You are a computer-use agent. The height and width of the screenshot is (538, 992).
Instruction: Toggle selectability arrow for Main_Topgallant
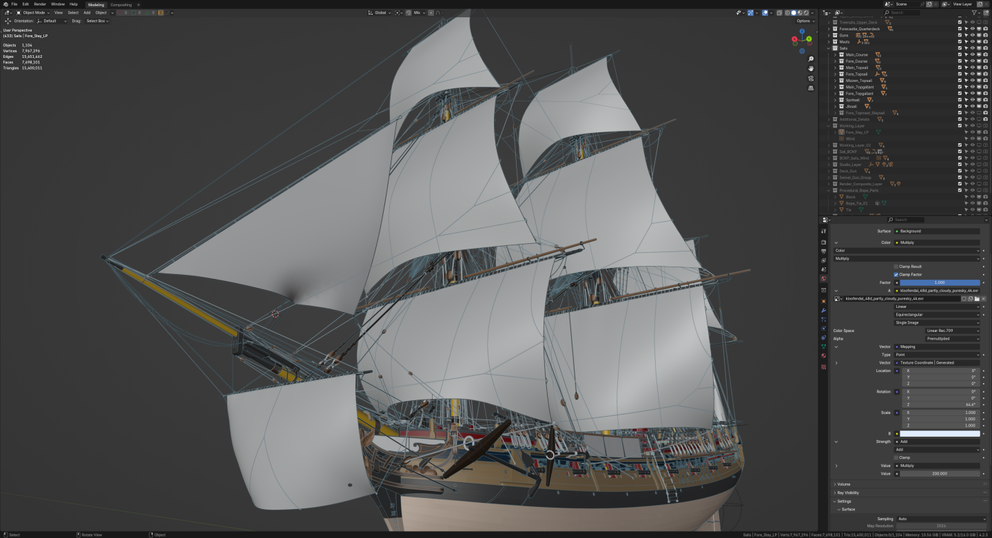(966, 87)
